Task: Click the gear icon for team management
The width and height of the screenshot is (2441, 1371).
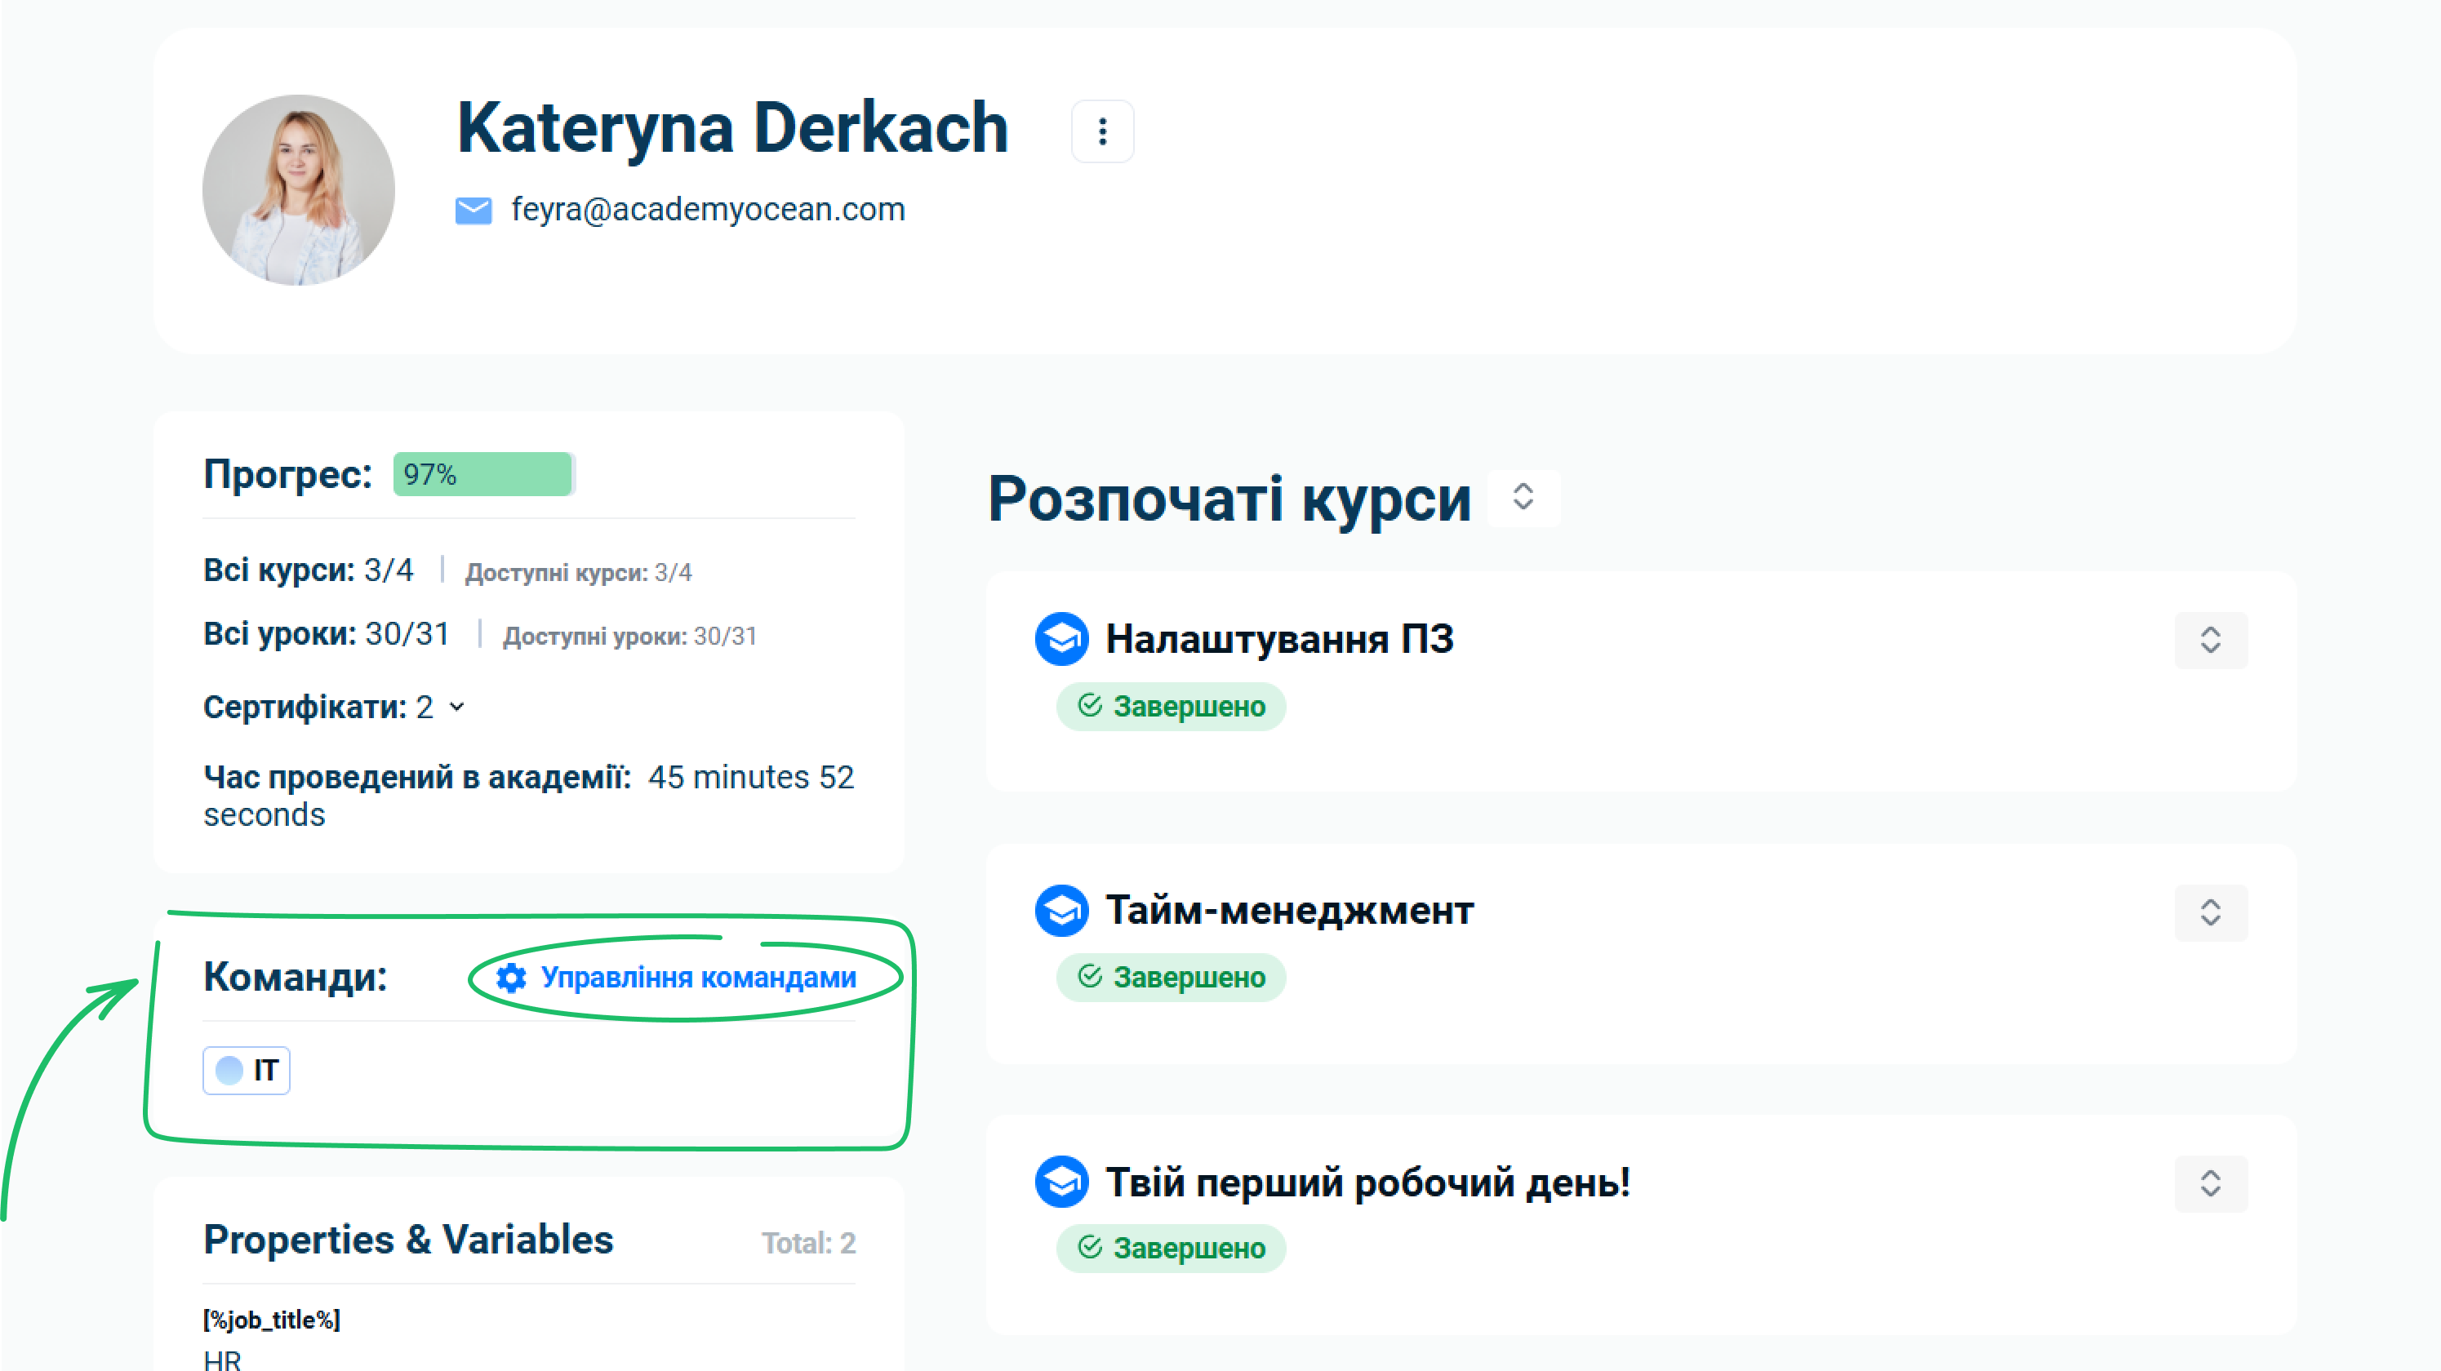Action: tap(512, 978)
